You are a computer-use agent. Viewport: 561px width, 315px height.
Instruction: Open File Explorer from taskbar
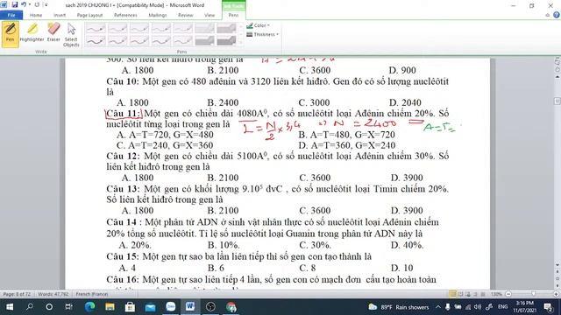pos(110,307)
